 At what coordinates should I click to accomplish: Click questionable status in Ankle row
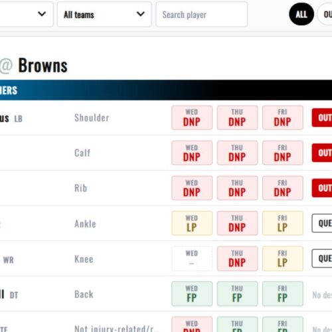pyautogui.click(x=322, y=223)
